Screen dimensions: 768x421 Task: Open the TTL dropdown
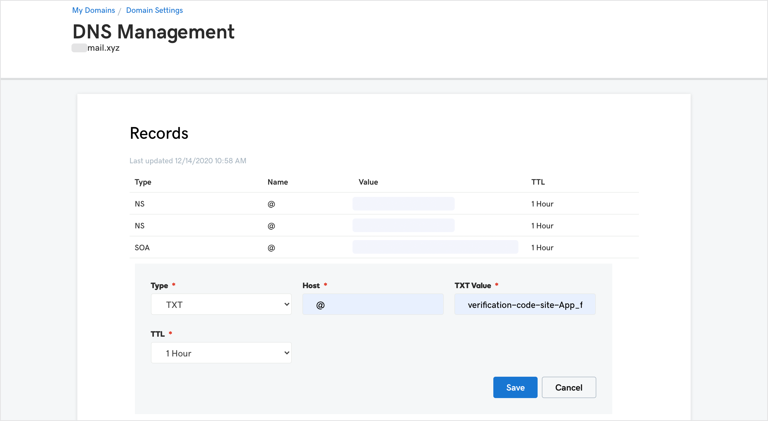point(221,353)
